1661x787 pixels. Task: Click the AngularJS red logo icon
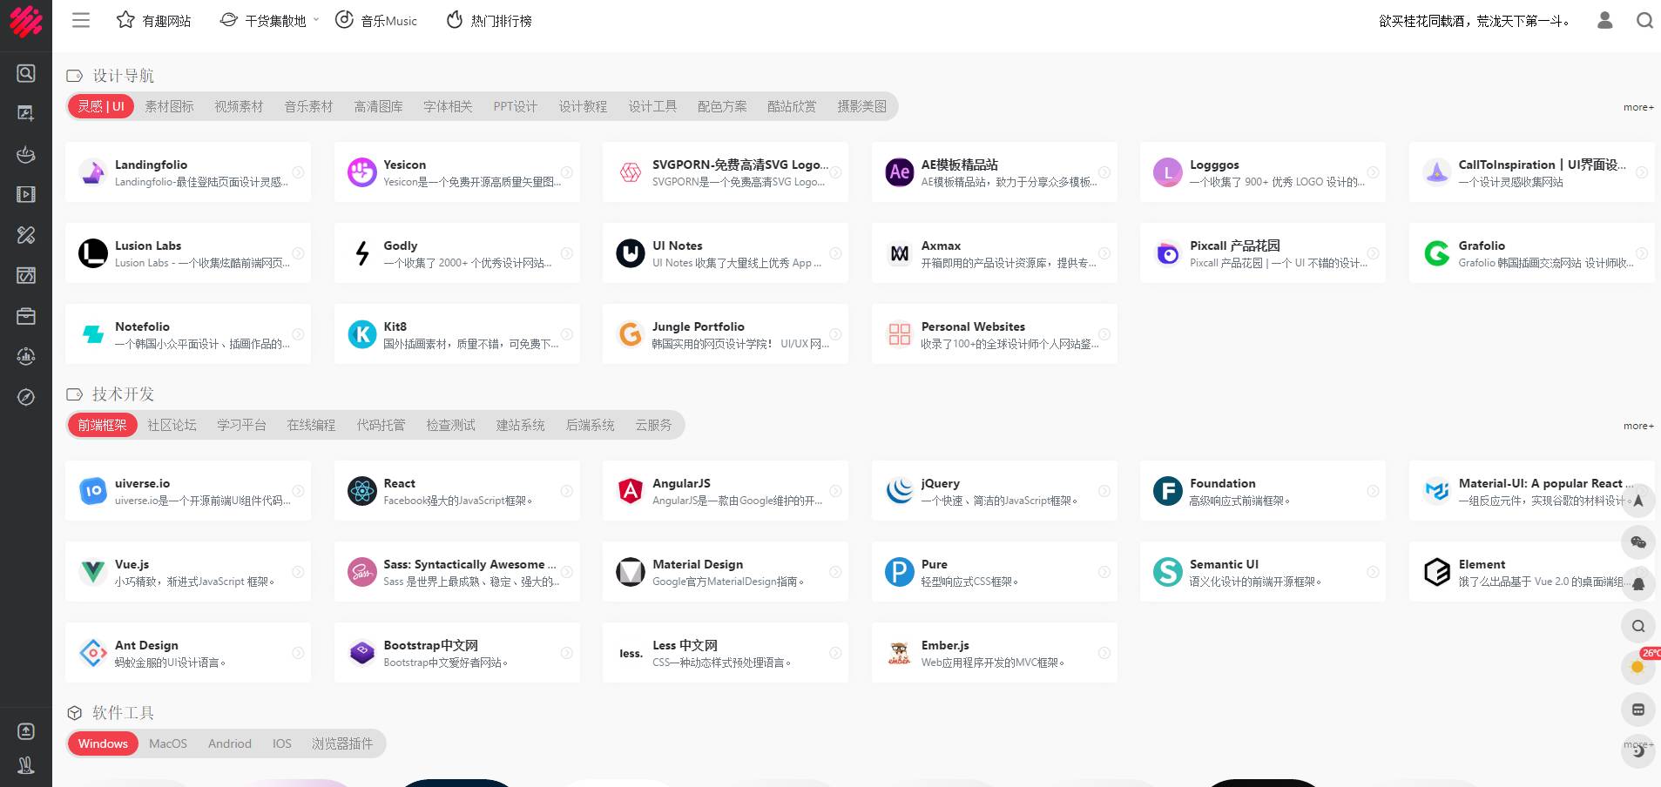(630, 491)
